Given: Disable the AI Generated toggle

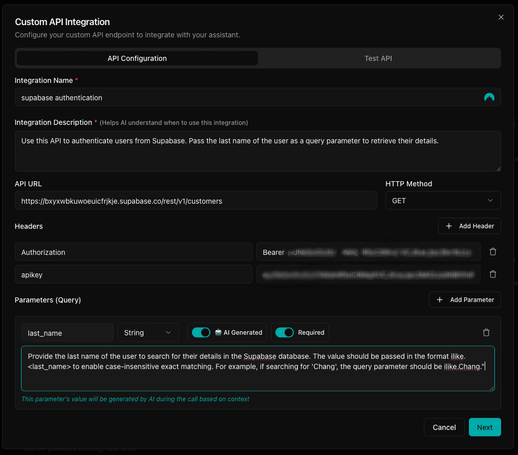Looking at the screenshot, I should click(201, 332).
